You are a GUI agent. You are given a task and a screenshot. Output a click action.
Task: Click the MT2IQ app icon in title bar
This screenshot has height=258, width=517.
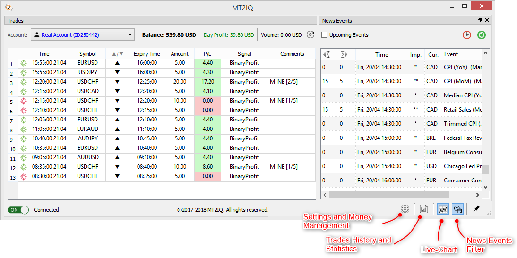(x=9, y=7)
